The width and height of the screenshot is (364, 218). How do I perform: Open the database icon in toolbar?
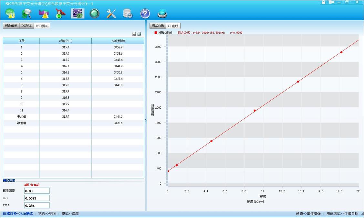pyautogui.click(x=128, y=14)
